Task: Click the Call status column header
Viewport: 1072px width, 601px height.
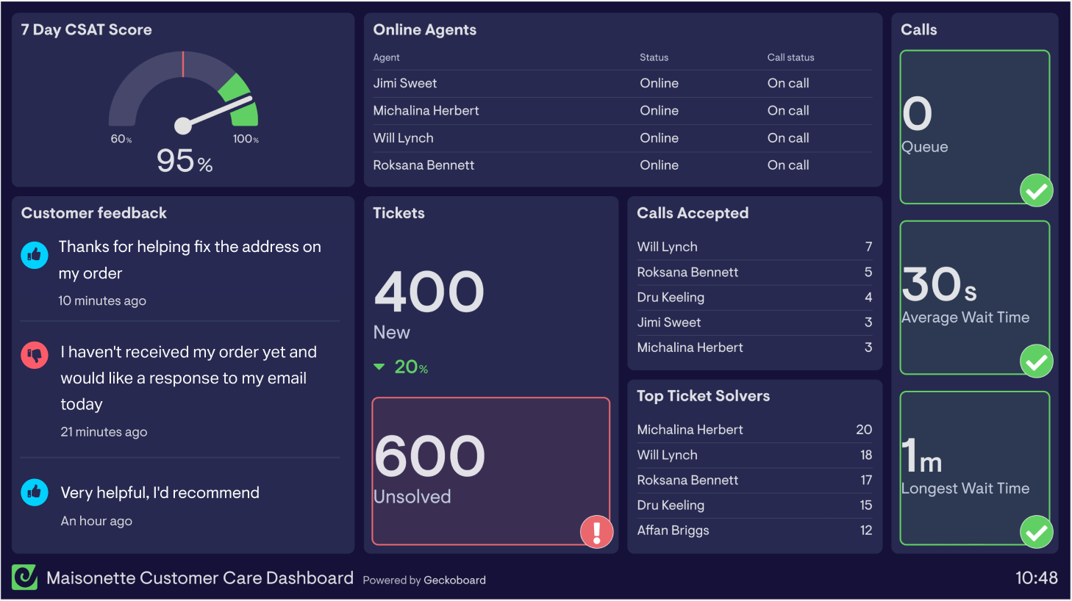Action: [x=790, y=57]
